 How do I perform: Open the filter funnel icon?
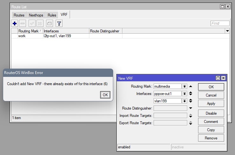click(59, 24)
